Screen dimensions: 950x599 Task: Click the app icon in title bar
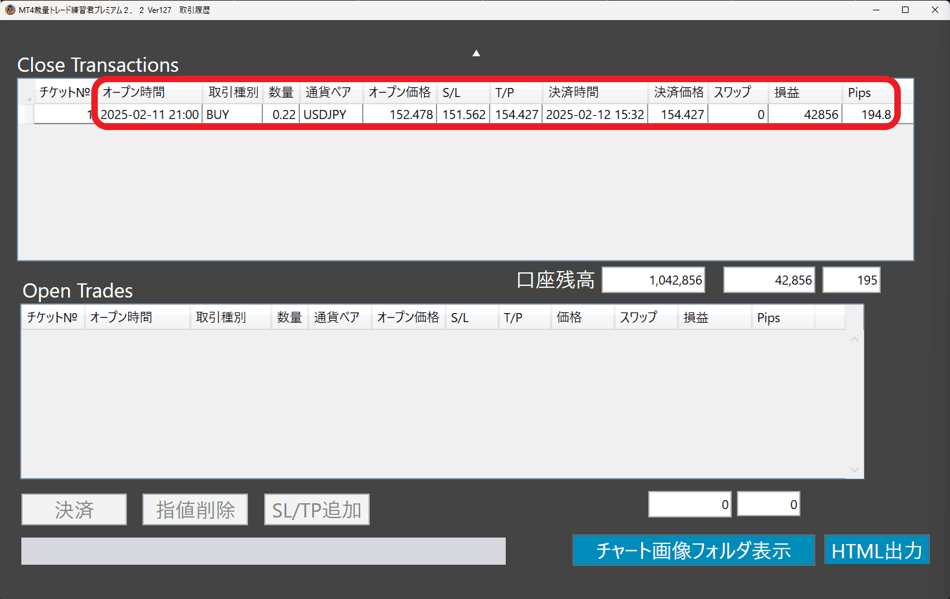pyautogui.click(x=10, y=10)
